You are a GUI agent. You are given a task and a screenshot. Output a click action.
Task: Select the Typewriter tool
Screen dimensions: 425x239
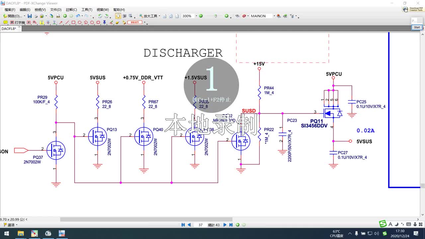pos(18,23)
